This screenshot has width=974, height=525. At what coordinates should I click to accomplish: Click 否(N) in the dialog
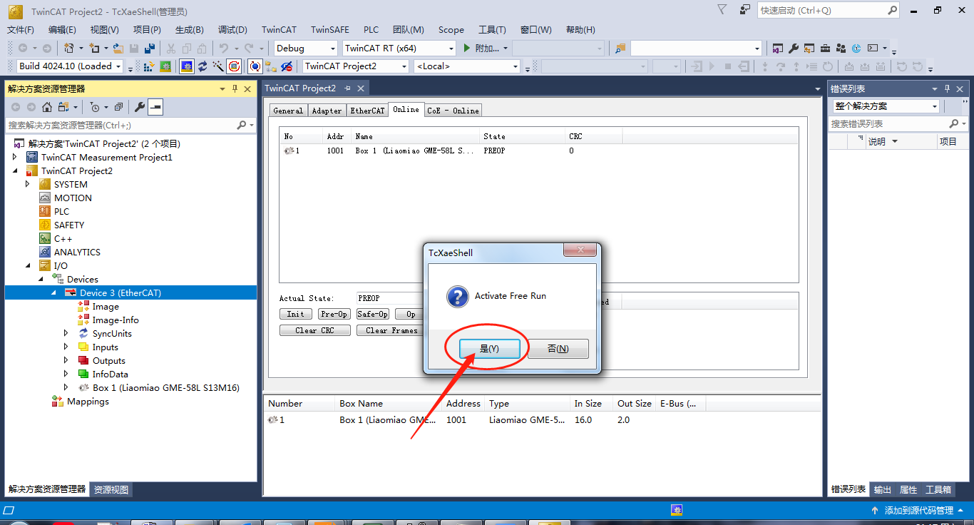558,349
